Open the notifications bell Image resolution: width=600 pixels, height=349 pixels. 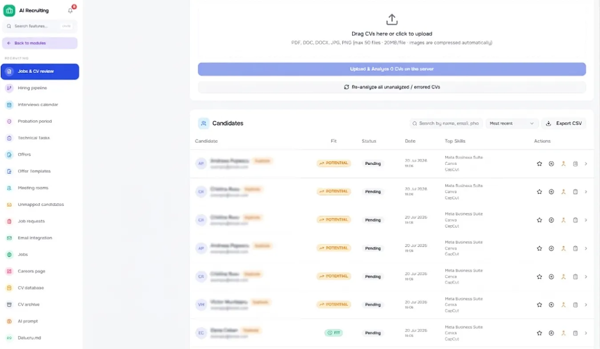point(70,10)
